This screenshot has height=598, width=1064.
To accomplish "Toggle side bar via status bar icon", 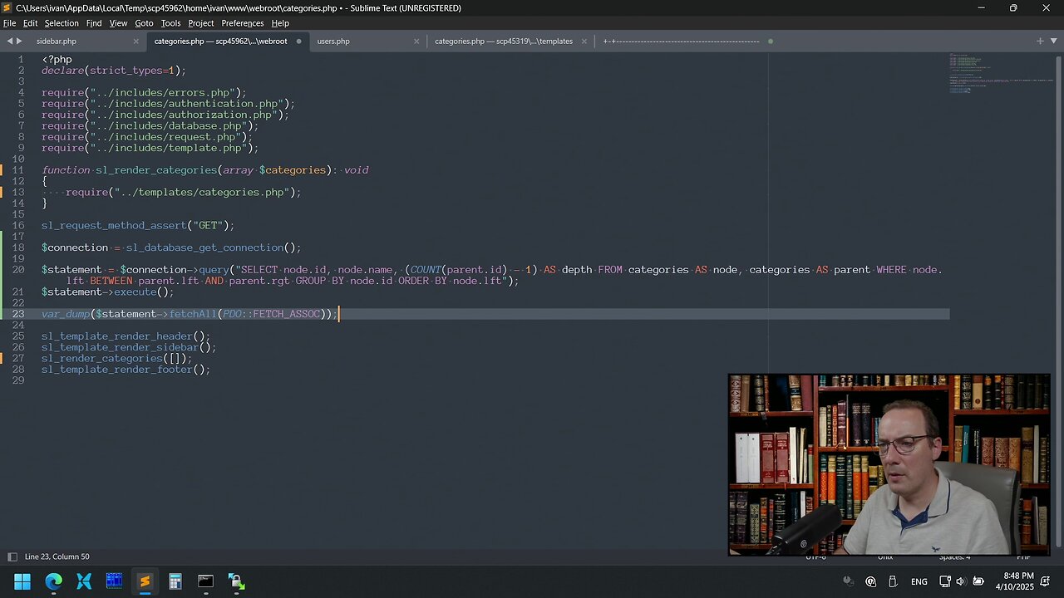I will click(12, 556).
